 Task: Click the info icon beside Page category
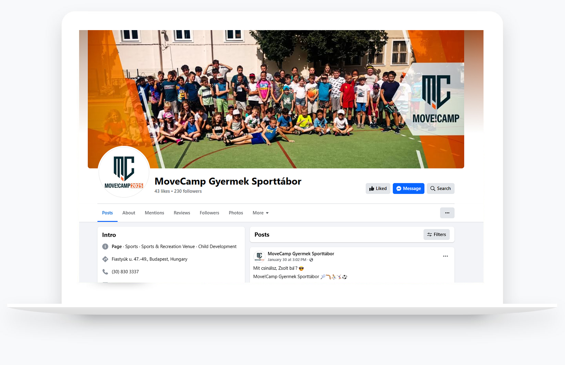105,247
